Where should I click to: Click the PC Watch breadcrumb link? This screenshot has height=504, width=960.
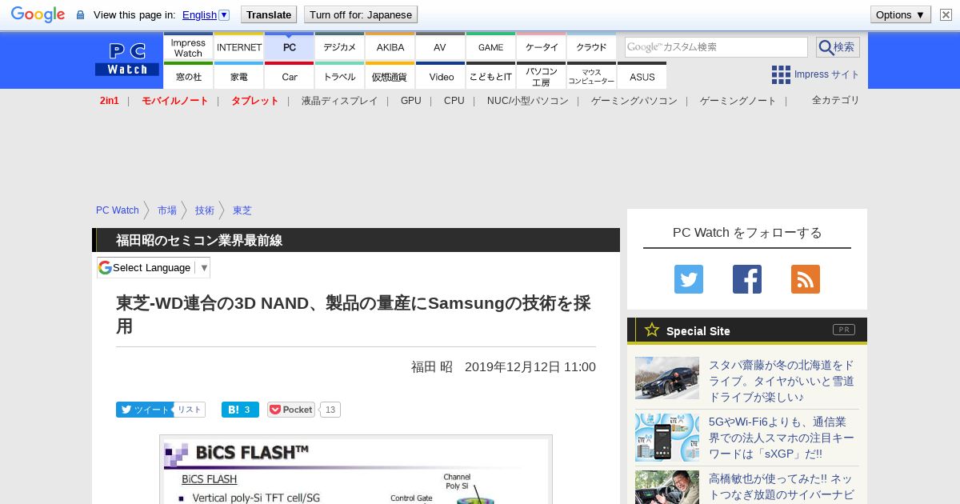pyautogui.click(x=118, y=210)
